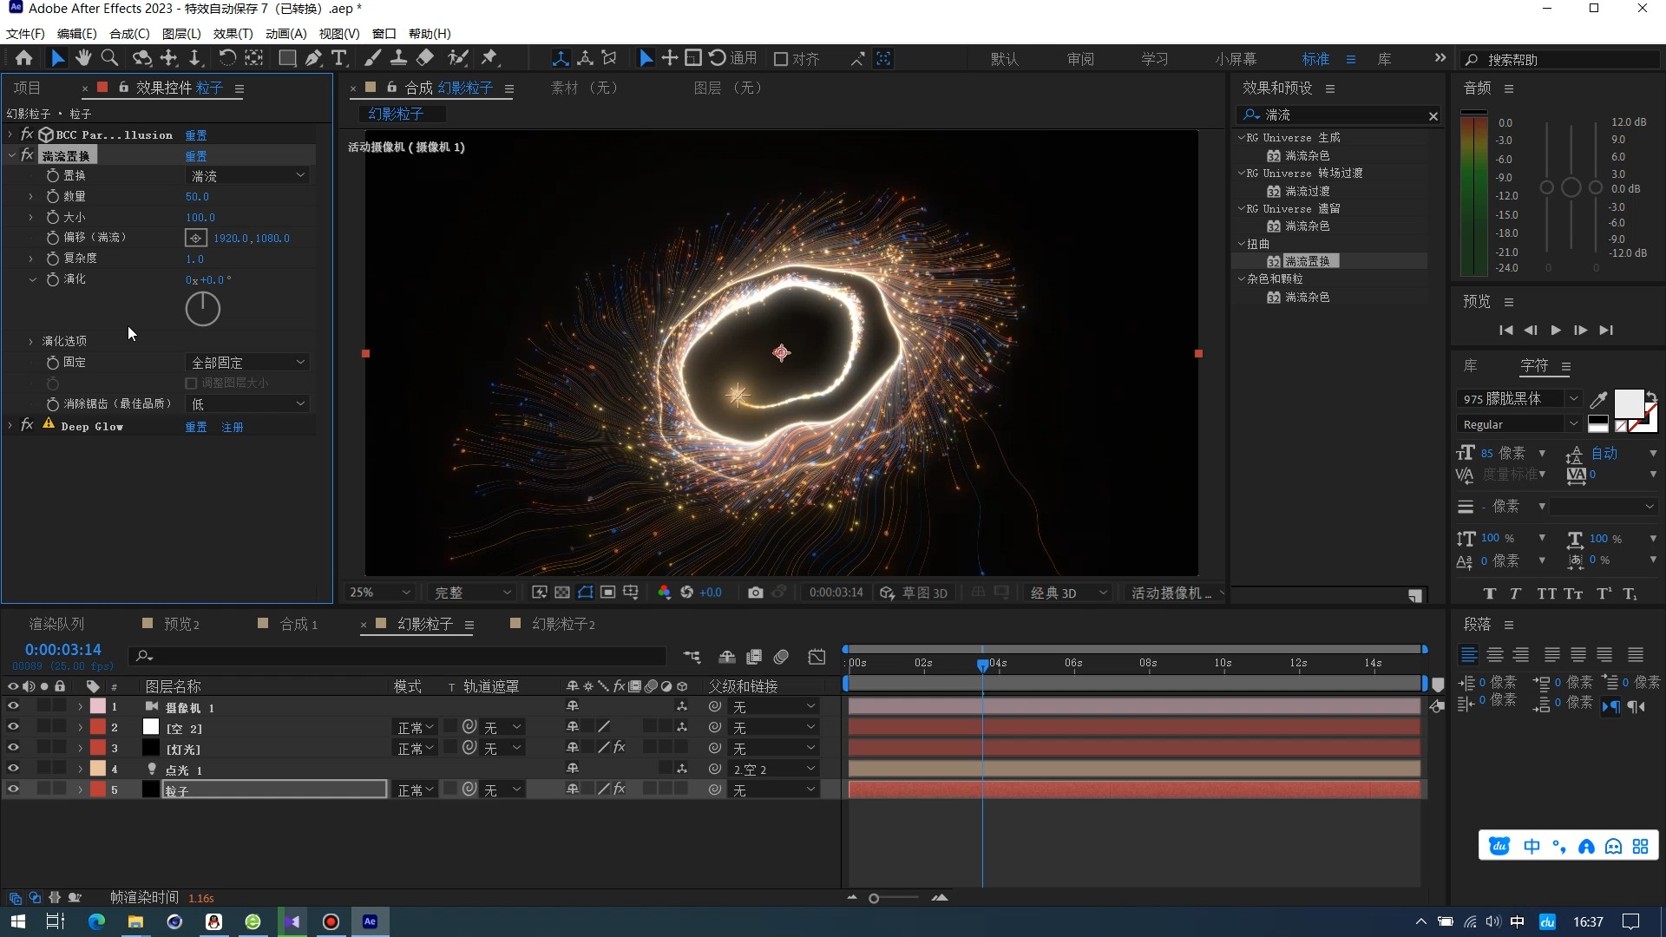
Task: Select the Brush tool
Action: (x=372, y=58)
